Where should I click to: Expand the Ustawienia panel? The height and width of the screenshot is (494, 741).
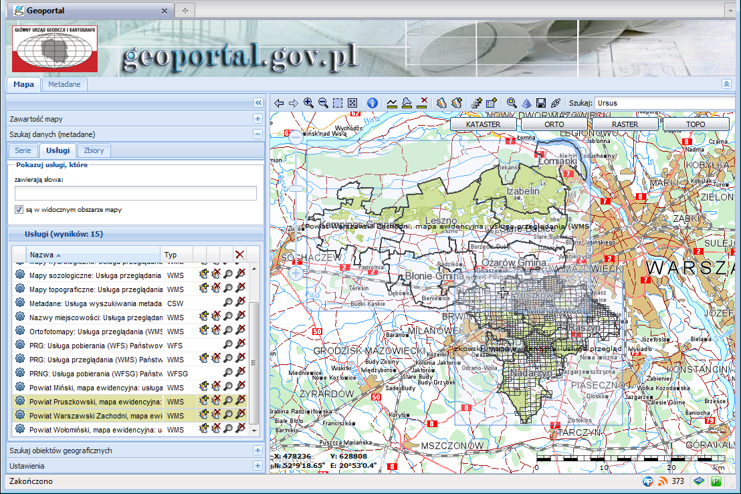point(257,466)
